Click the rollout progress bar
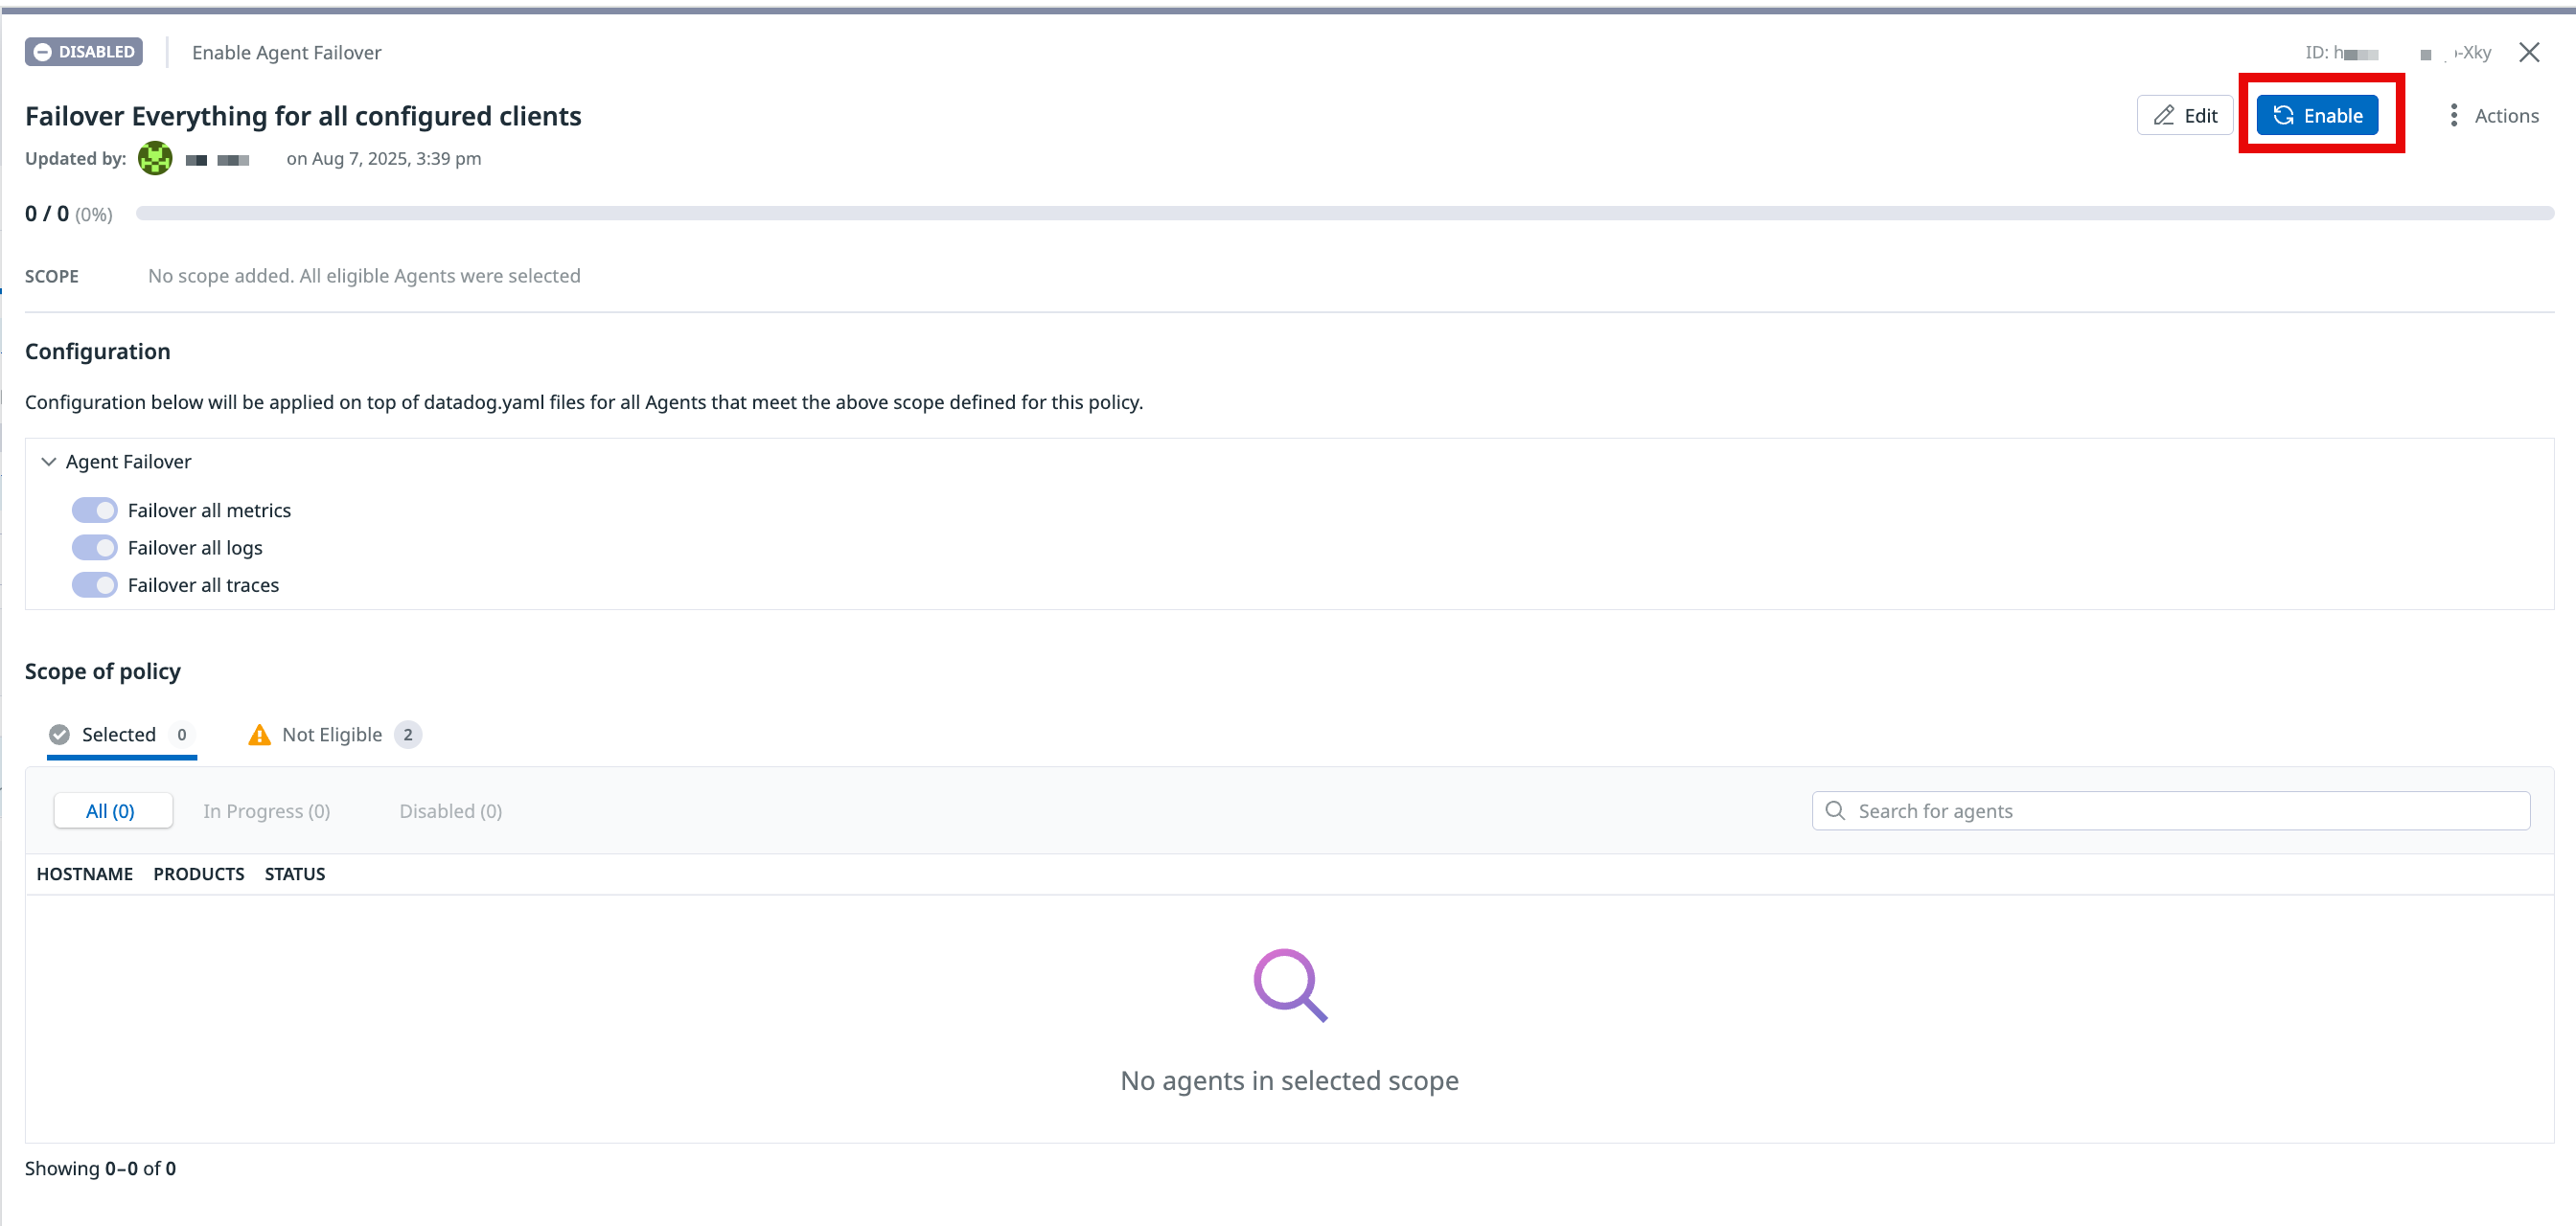 tap(1344, 213)
